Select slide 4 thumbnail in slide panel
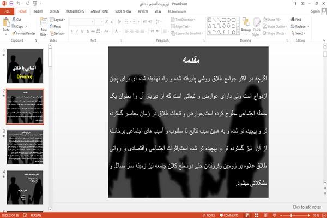This screenshot has height=218, width=327. (x=25, y=187)
